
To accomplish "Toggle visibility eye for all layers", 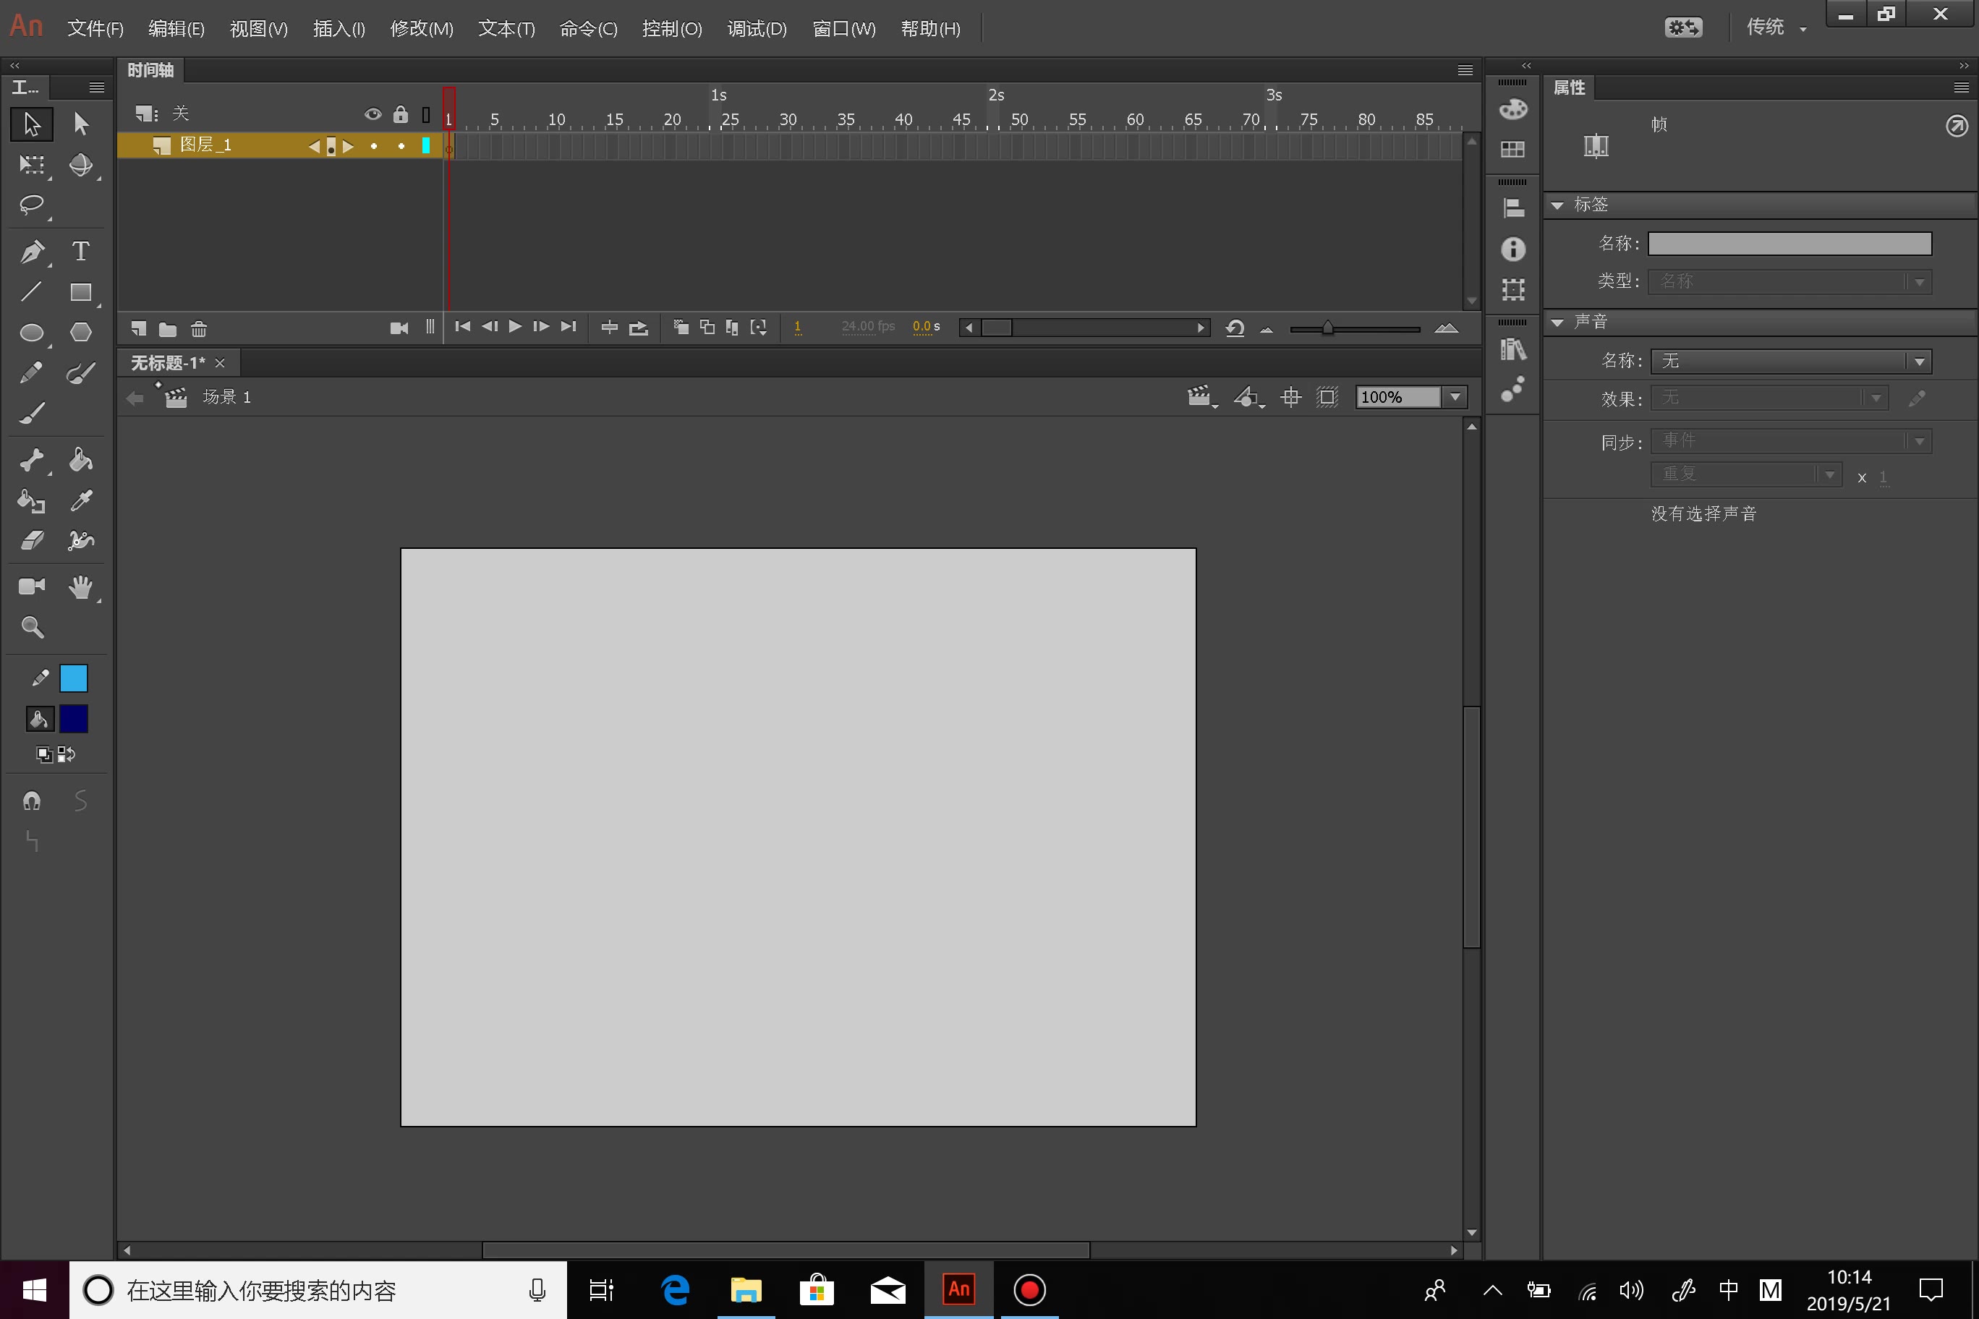I will [373, 114].
